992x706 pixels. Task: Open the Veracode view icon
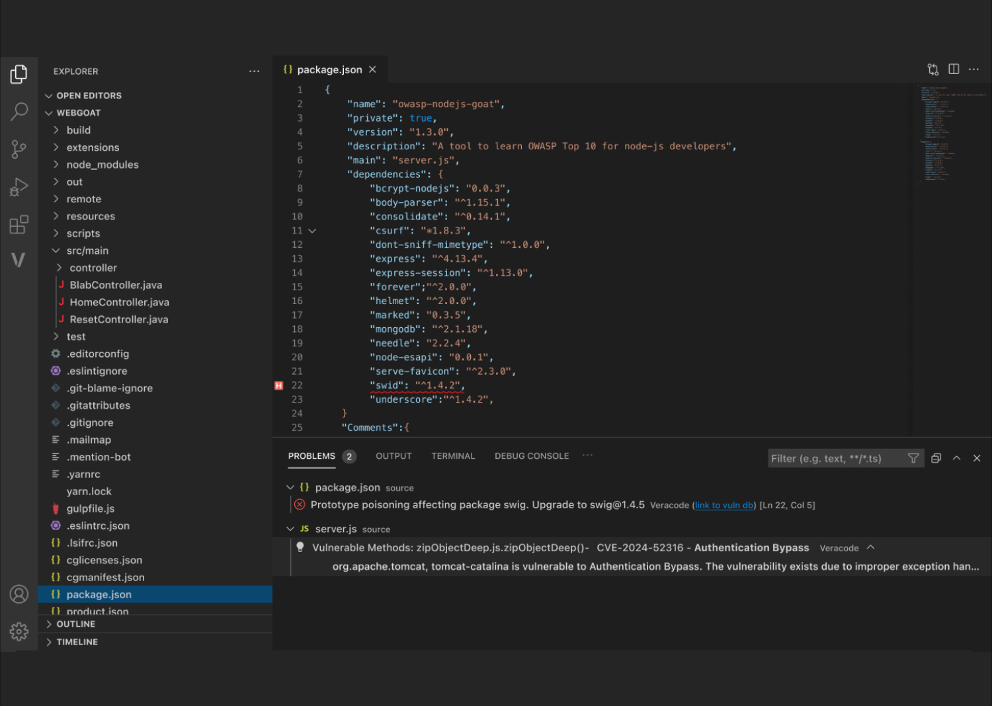[19, 260]
